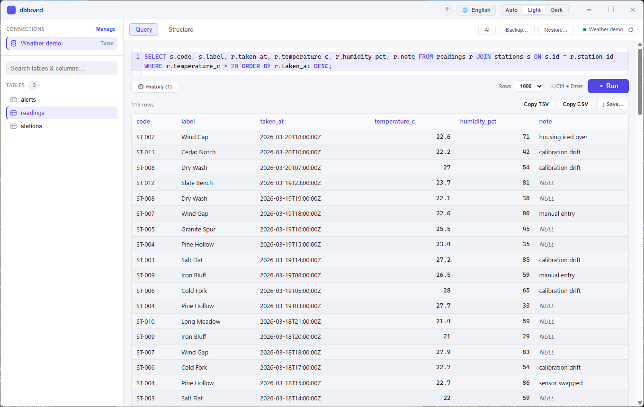Open the Restore dialog

click(x=556, y=30)
